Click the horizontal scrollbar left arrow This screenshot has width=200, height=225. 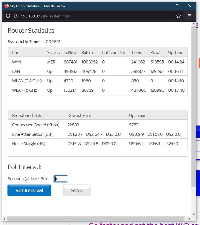4,219
